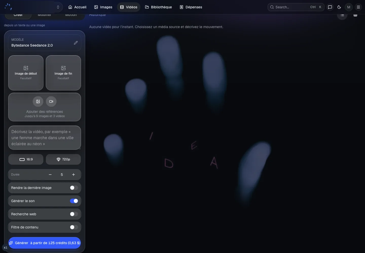Add an image reference with the image icon
This screenshot has width=365, height=253.
(38, 101)
